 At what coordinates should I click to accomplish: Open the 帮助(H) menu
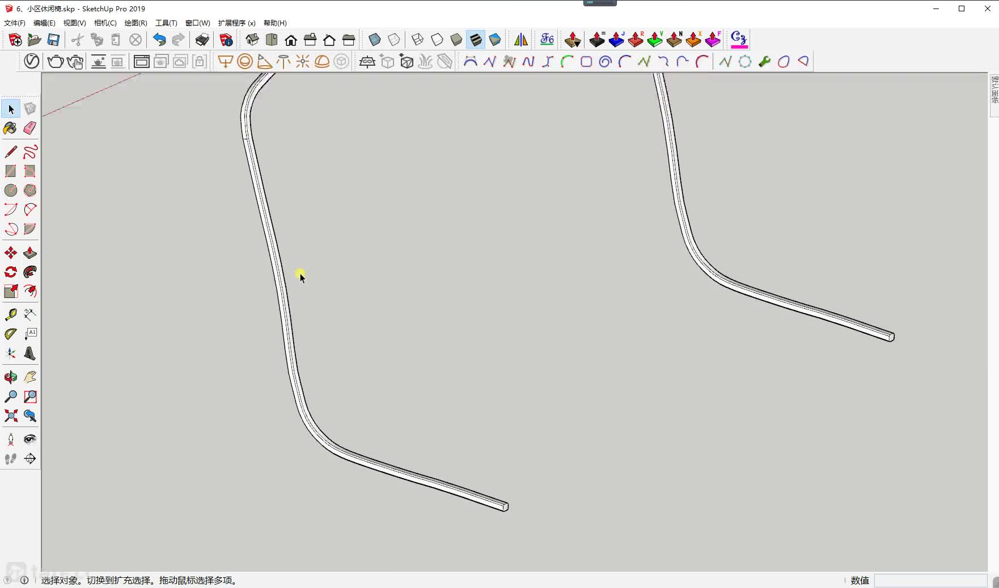275,23
